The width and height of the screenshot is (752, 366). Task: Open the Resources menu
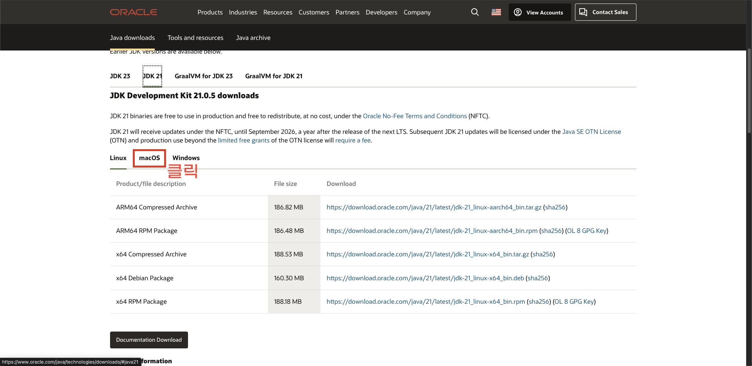pyautogui.click(x=278, y=12)
